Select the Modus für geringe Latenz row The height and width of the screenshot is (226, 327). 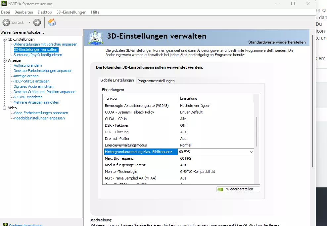(179, 165)
